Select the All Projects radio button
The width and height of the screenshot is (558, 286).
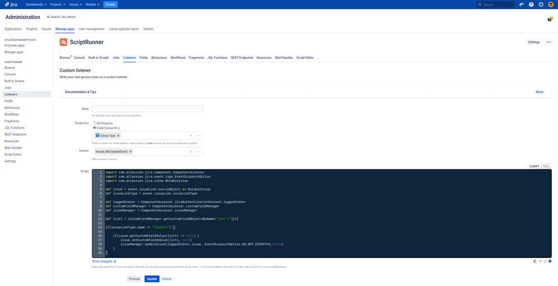[94, 123]
